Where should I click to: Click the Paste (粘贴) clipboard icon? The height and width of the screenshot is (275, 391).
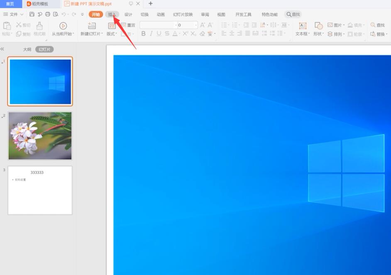(x=7, y=26)
